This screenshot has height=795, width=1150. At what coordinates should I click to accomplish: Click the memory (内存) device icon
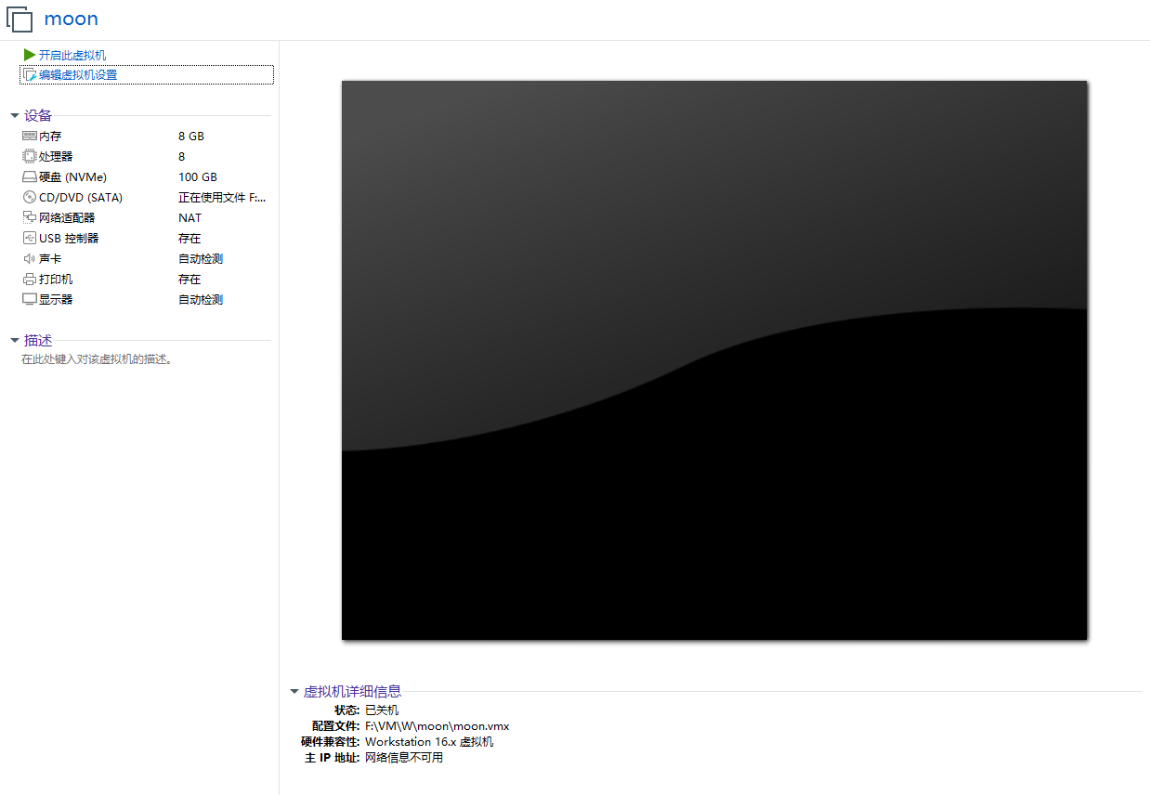[30, 136]
